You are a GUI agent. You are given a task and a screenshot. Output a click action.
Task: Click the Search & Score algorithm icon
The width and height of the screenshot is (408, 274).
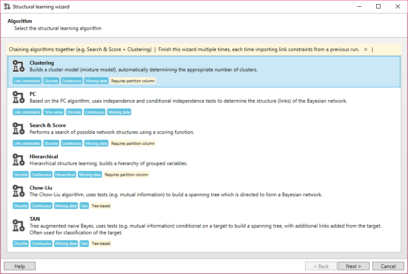click(18, 129)
